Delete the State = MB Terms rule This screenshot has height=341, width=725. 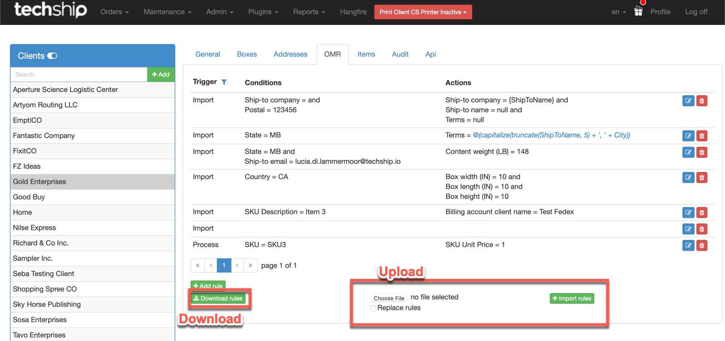[701, 136]
